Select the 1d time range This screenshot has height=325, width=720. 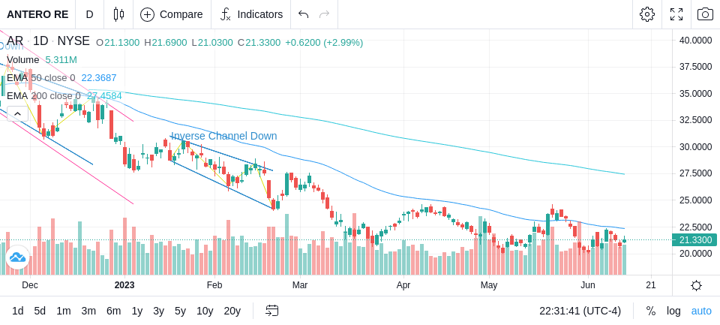18,311
